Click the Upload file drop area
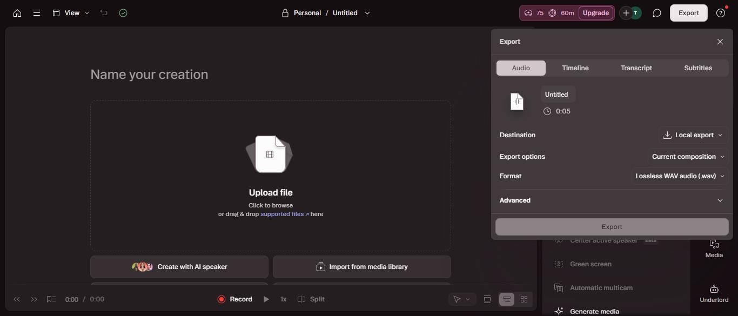738x316 pixels. click(x=271, y=176)
